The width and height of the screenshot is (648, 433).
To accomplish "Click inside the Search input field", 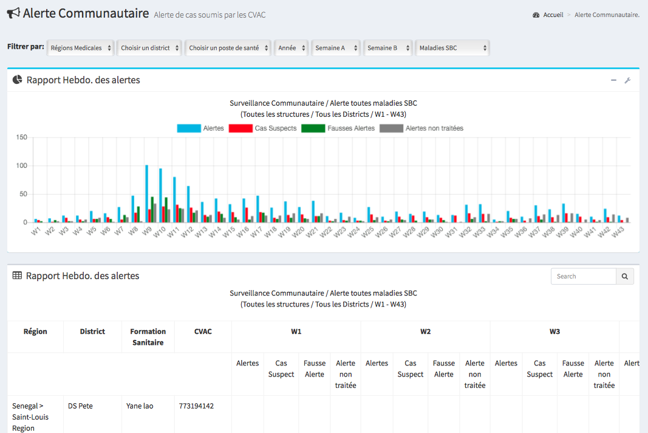I will [583, 277].
